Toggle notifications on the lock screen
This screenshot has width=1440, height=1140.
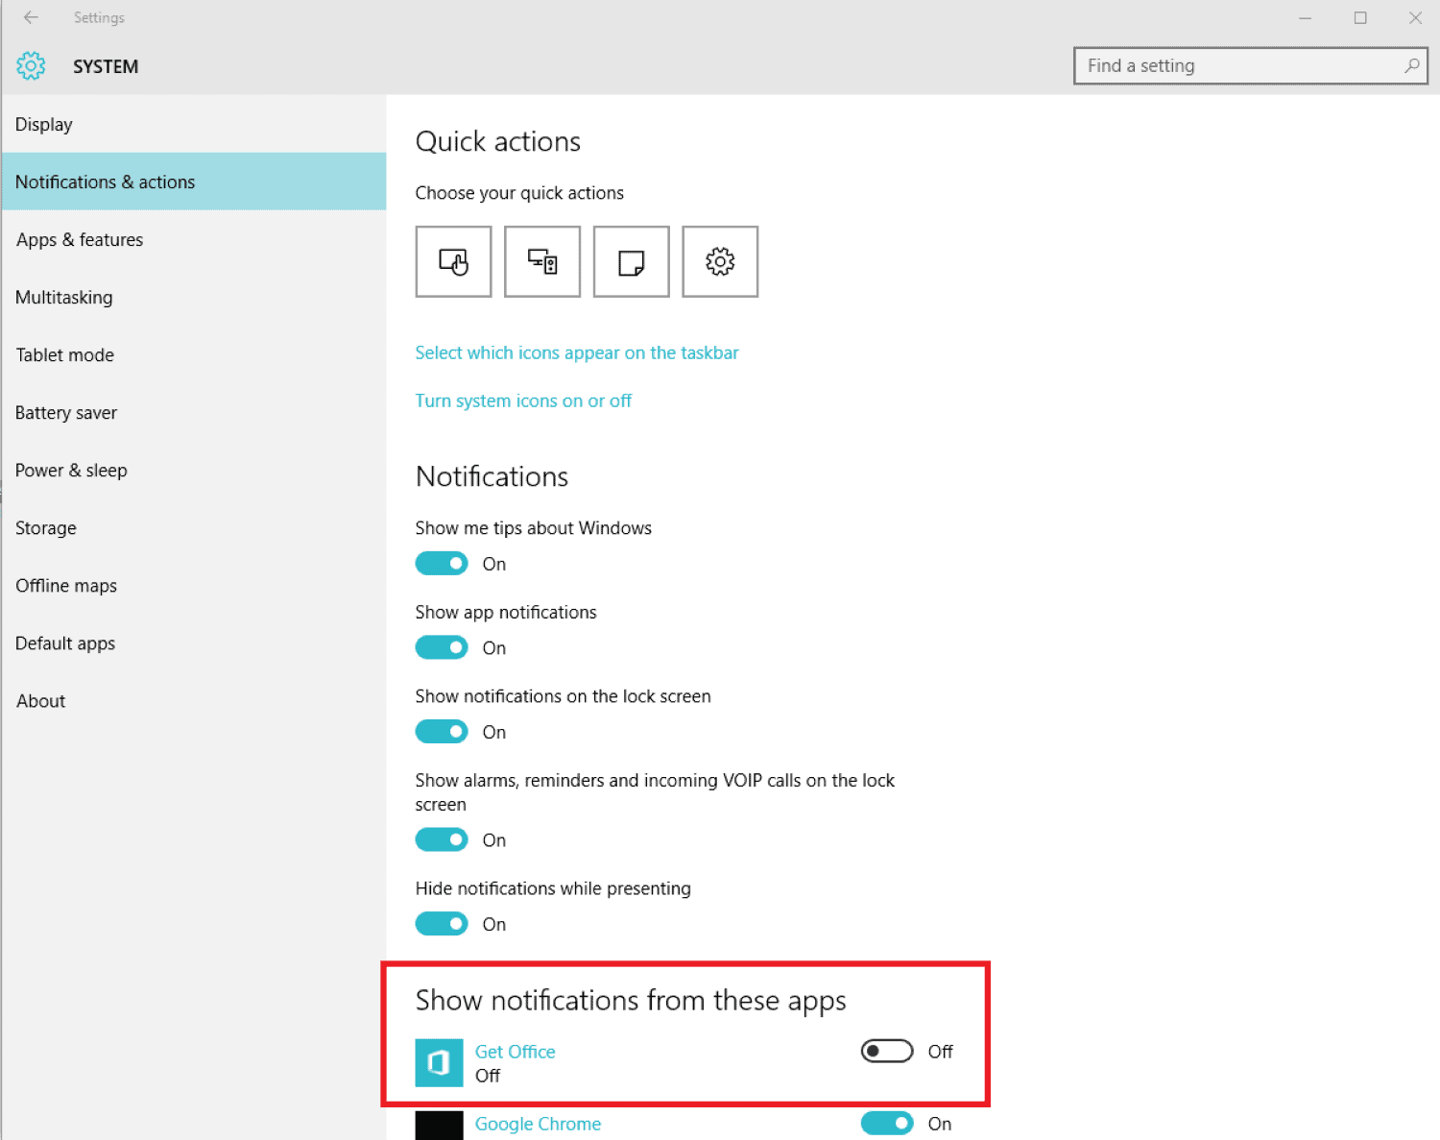[x=442, y=732]
